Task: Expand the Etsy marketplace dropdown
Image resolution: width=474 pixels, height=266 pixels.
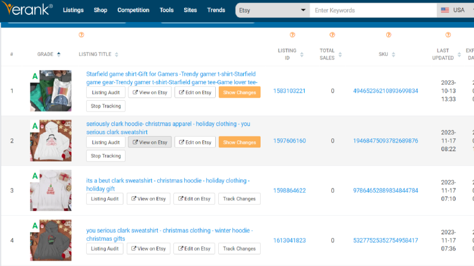Action: pos(273,10)
